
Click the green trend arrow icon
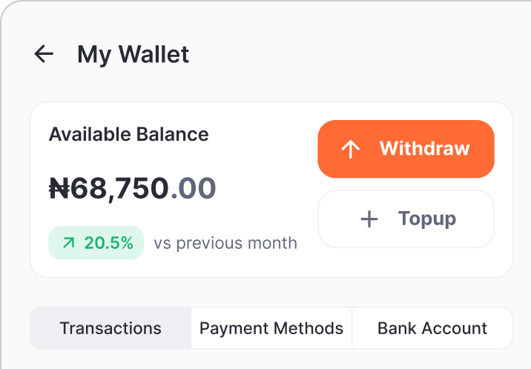(69, 243)
